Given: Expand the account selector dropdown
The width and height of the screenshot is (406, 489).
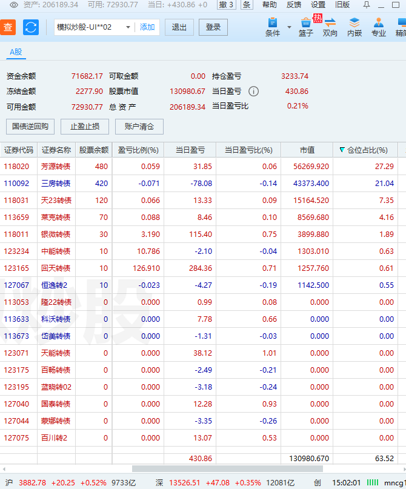Looking at the screenshot, I should 128,27.
